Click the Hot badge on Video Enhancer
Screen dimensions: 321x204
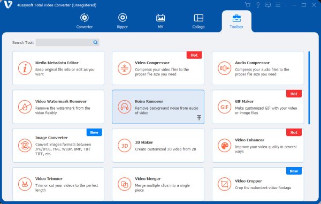[x=294, y=132]
